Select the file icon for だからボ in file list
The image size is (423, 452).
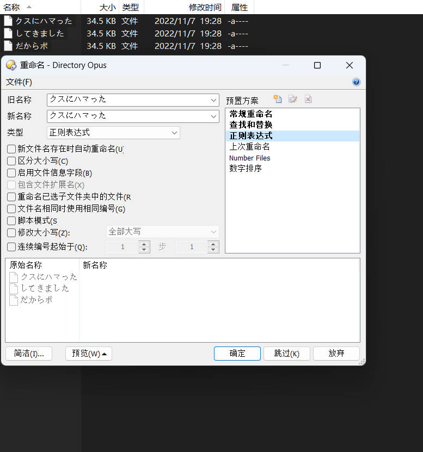pyautogui.click(x=8, y=46)
